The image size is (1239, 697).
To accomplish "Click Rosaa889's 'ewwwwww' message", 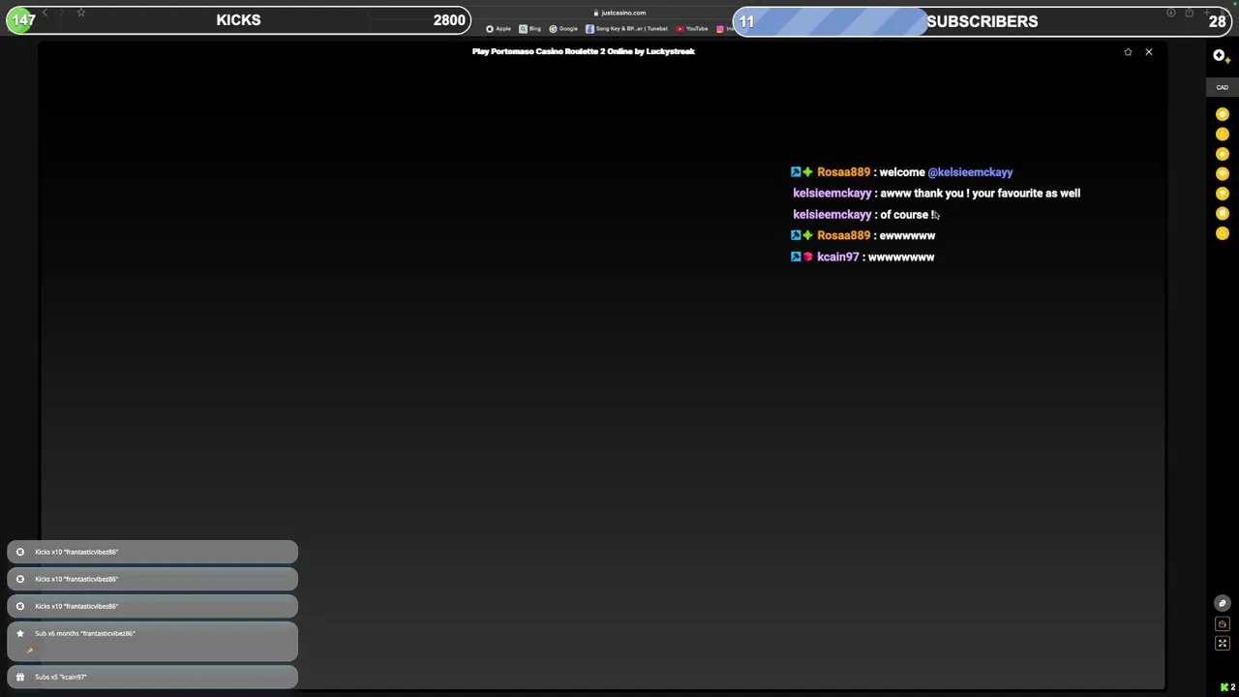I will coord(907,236).
